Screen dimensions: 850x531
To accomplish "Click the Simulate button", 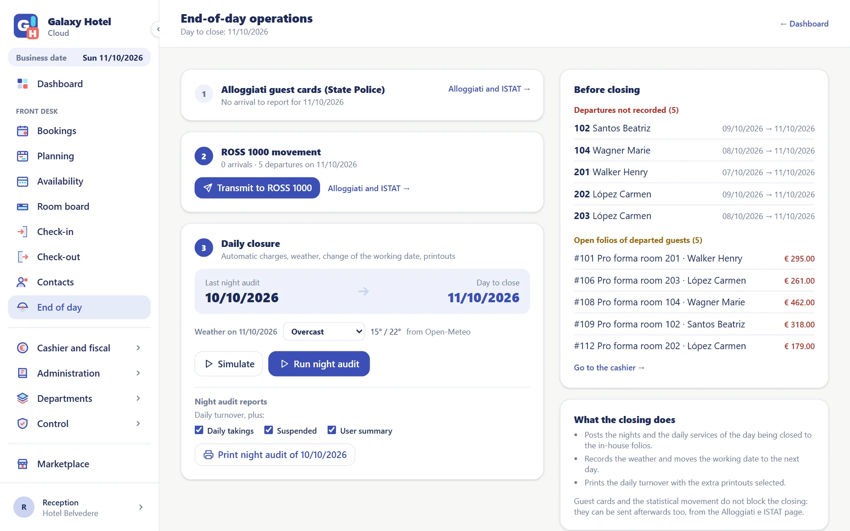I will [229, 364].
